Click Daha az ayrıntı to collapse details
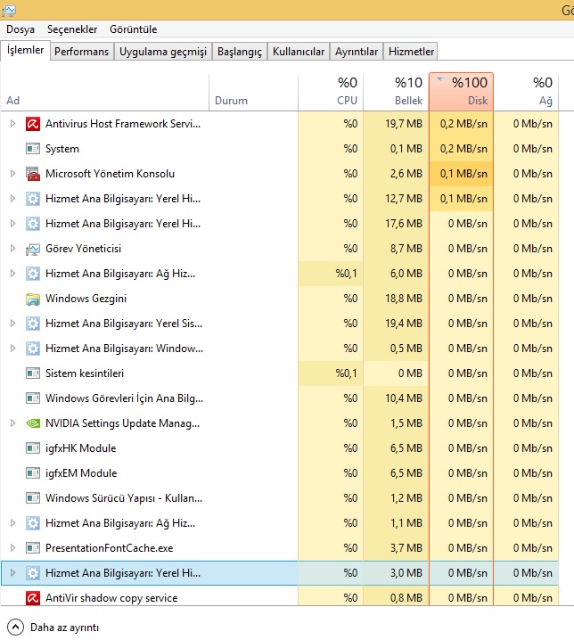 point(64,628)
